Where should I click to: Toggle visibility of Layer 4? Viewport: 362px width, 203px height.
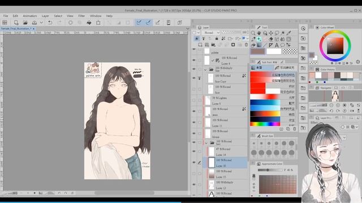point(194,60)
